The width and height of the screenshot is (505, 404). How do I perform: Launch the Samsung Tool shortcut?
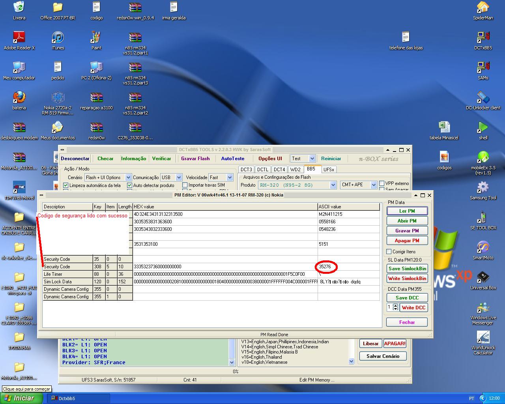483,191
